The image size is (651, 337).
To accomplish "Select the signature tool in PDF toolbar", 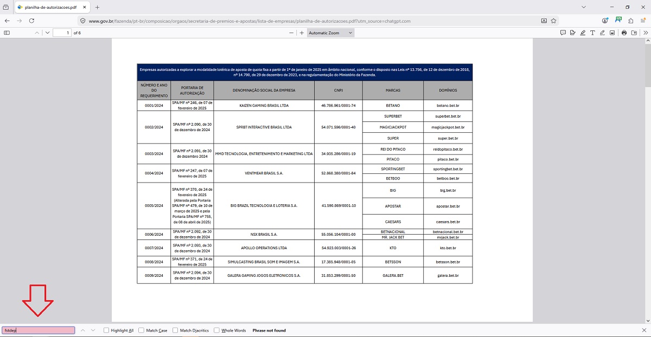I will (x=573, y=33).
